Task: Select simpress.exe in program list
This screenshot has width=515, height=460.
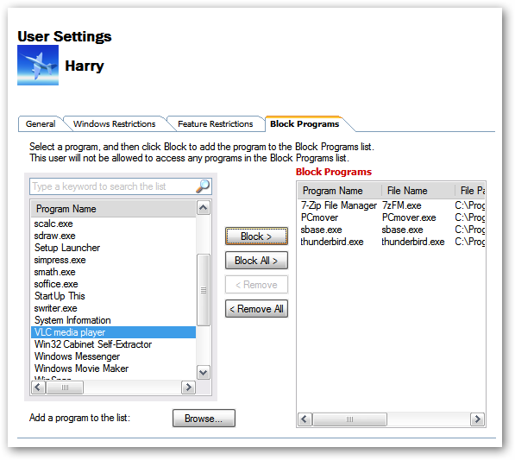Action: 113,260
